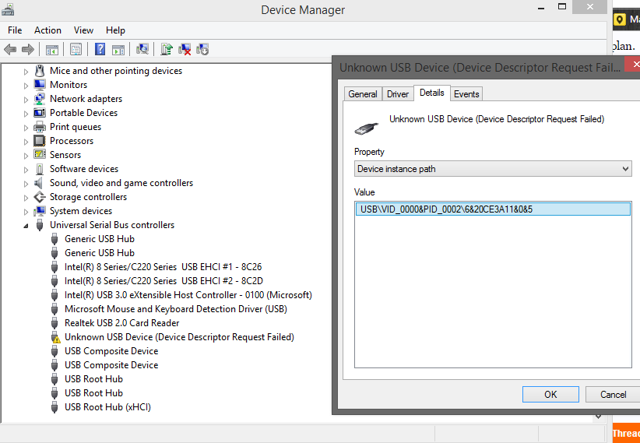The width and height of the screenshot is (640, 443).
Task: Click Uninstall device icon with red X
Action: tap(185, 49)
